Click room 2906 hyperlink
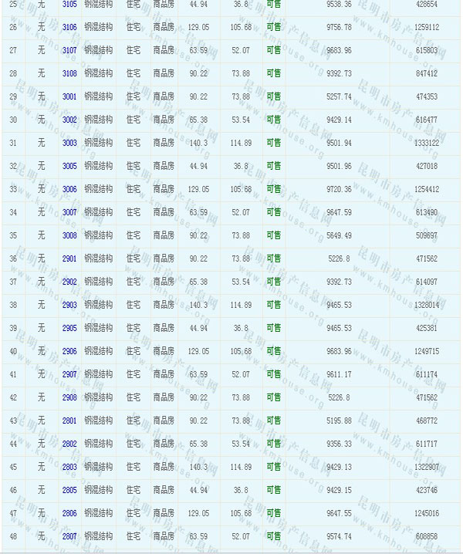 coord(69,351)
